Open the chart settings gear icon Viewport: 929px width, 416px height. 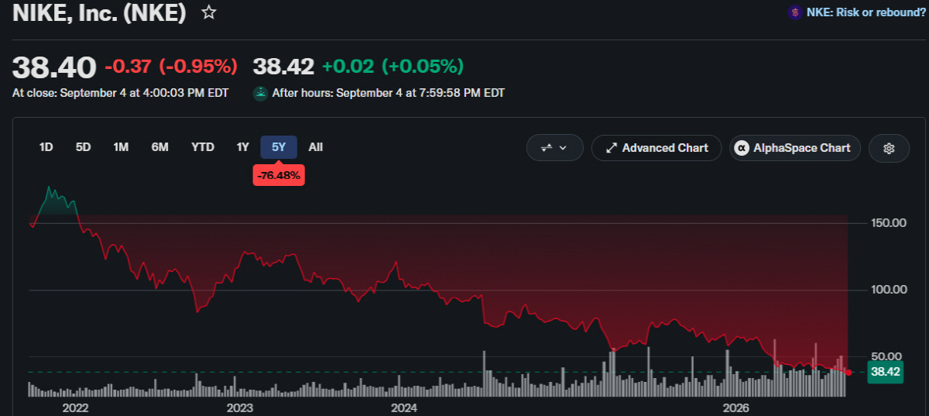(889, 148)
